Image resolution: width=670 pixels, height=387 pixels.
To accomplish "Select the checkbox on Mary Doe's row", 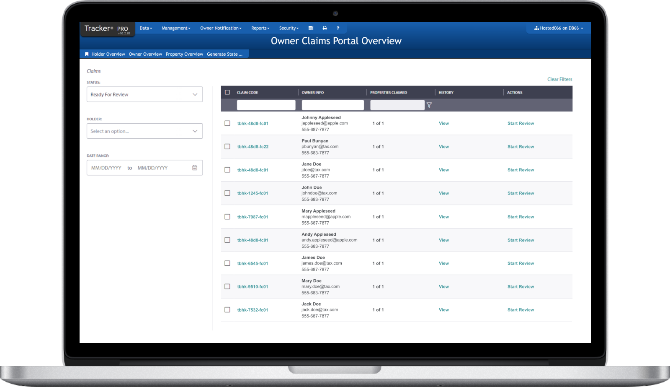I will point(227,286).
